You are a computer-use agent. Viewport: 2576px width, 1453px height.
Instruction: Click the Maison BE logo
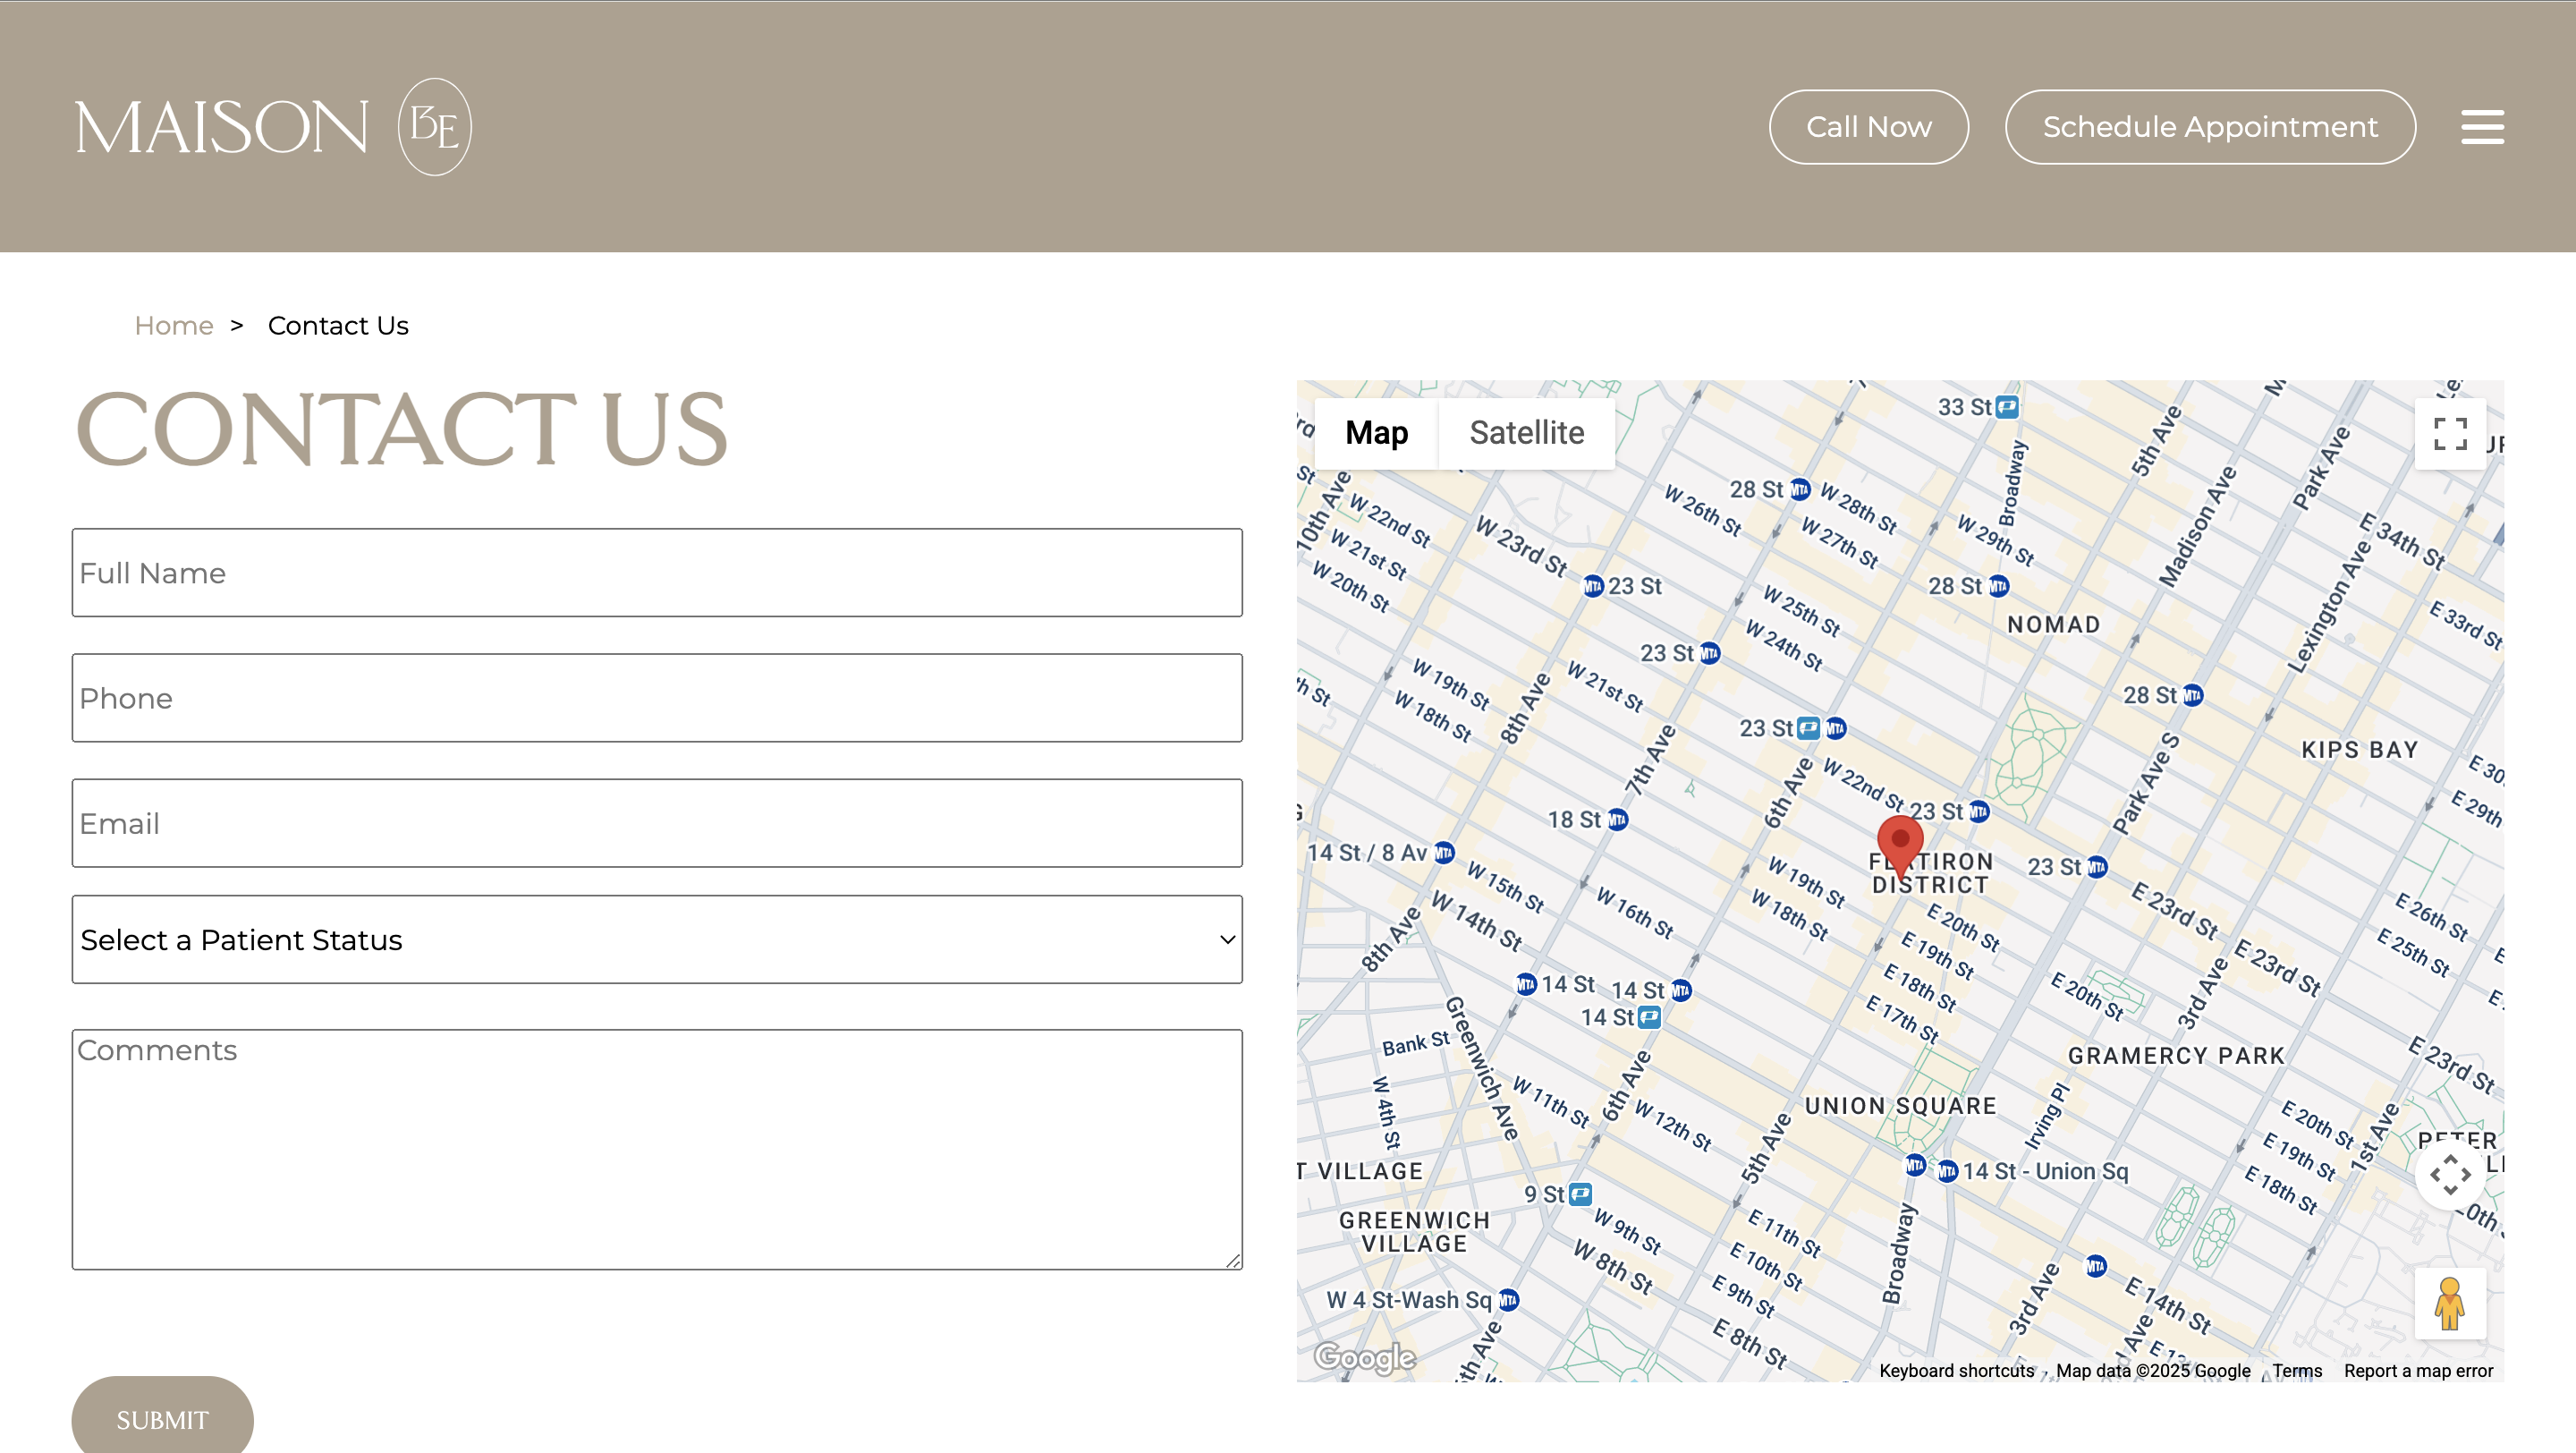point(273,127)
